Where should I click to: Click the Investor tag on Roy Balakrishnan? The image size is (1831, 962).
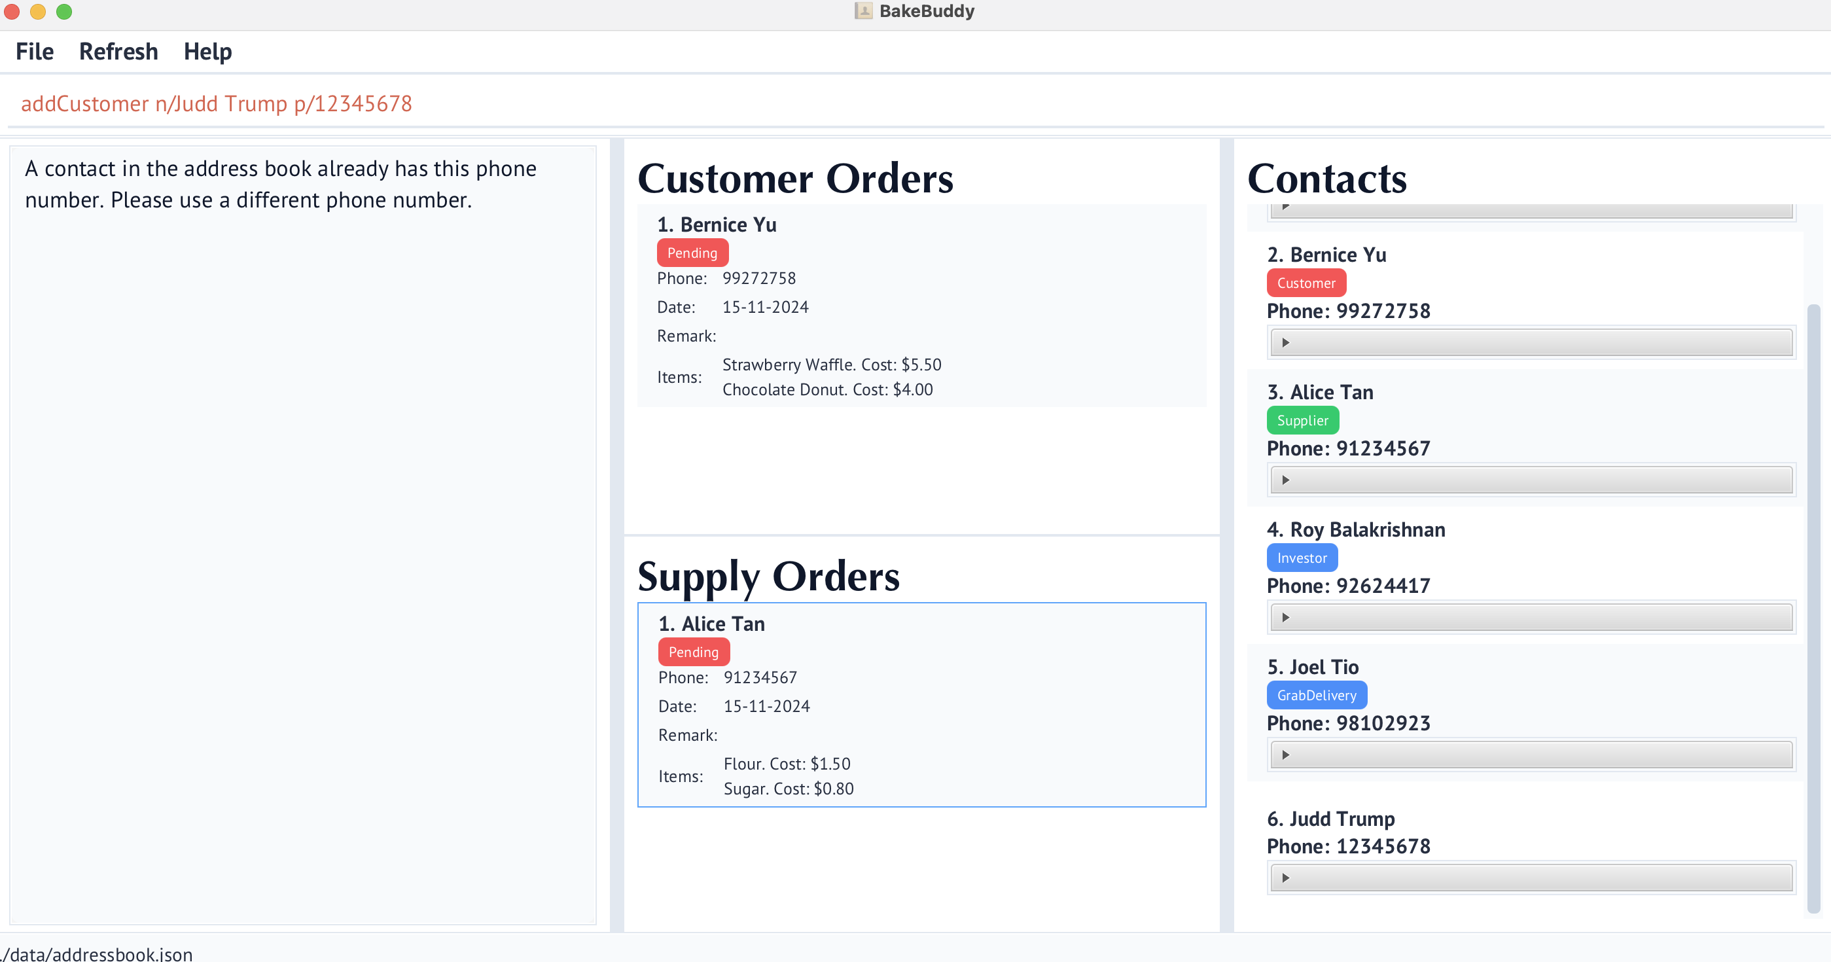point(1302,558)
